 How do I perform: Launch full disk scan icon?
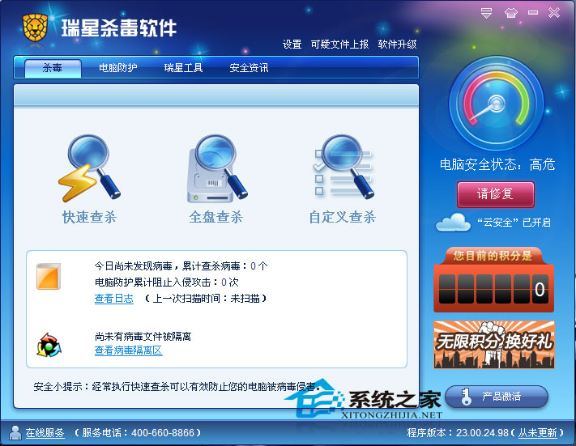tap(215, 168)
